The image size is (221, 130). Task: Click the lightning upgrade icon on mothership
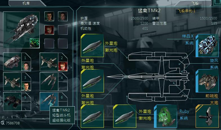[x=35, y=43]
